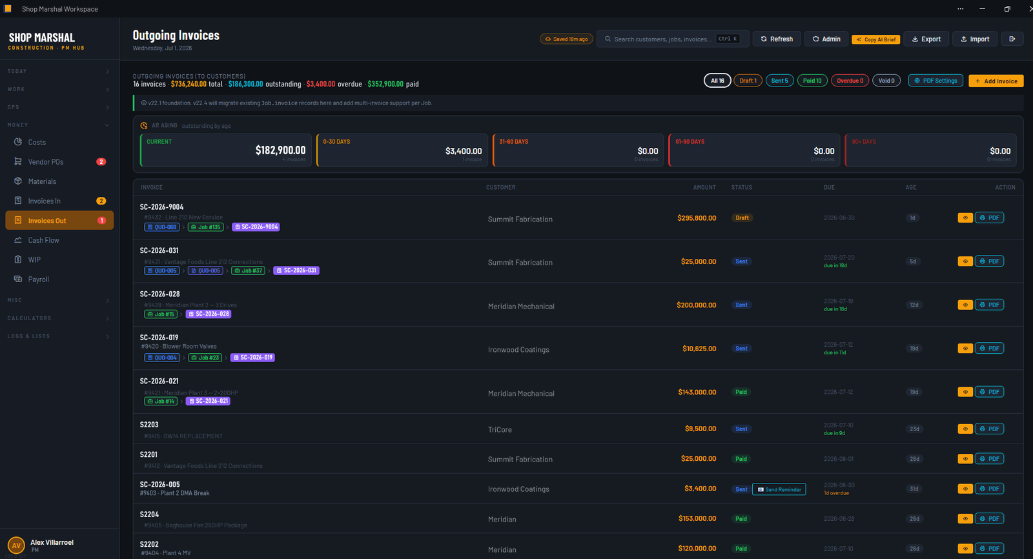The width and height of the screenshot is (1033, 559).
Task: Open PDF Settings
Action: coord(936,81)
